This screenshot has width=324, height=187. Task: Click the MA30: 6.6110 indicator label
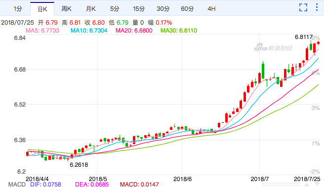179,31
